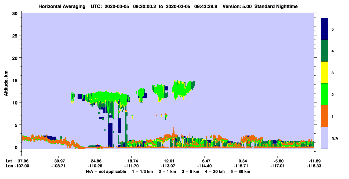This screenshot has width=349, height=179.
Task: Click legend entry '3 = 5 km'
Action: [191, 171]
